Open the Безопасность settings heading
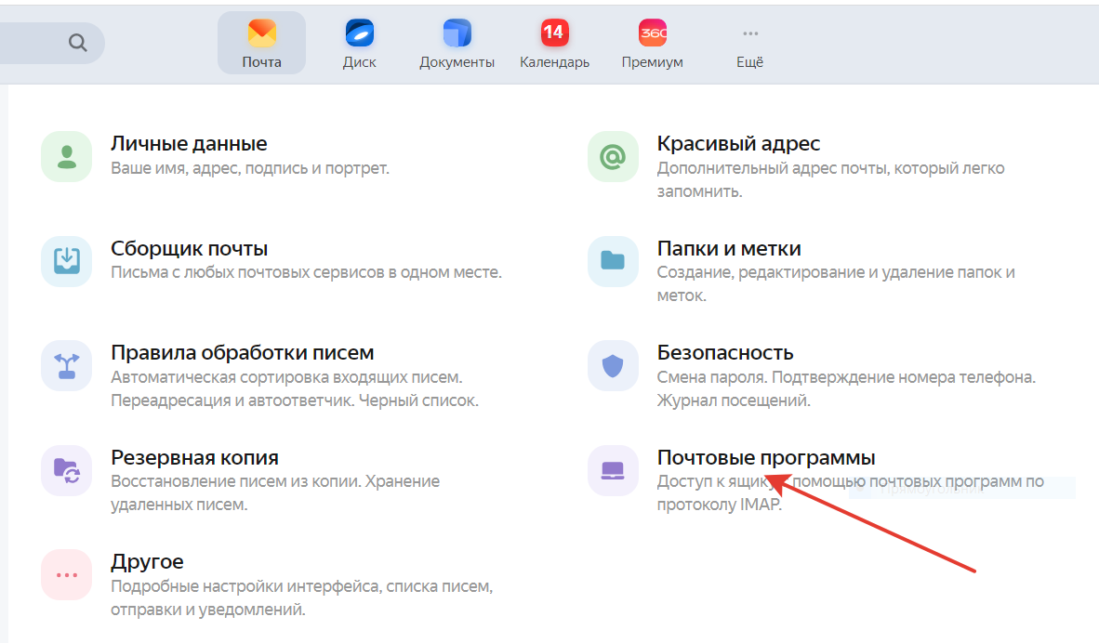The image size is (1099, 643). click(724, 353)
